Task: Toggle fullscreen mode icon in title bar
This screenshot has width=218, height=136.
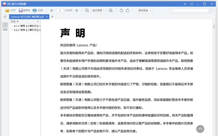Action: coord(192,4)
